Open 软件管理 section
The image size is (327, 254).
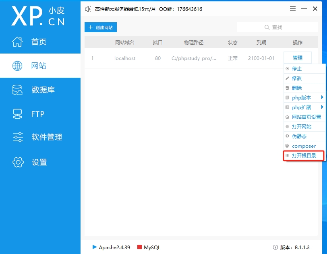tap(40, 137)
